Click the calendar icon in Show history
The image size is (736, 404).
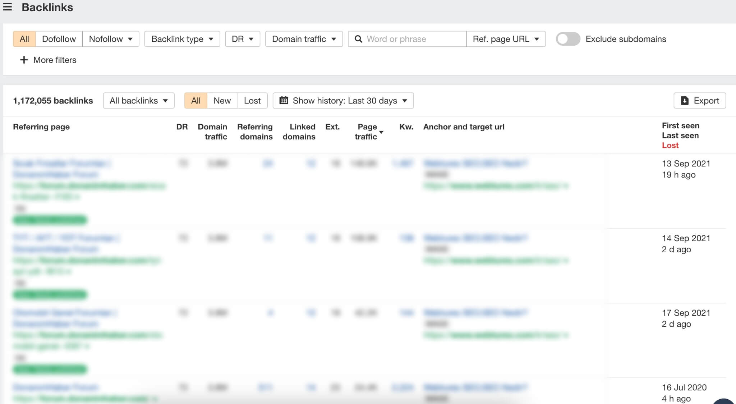point(284,101)
